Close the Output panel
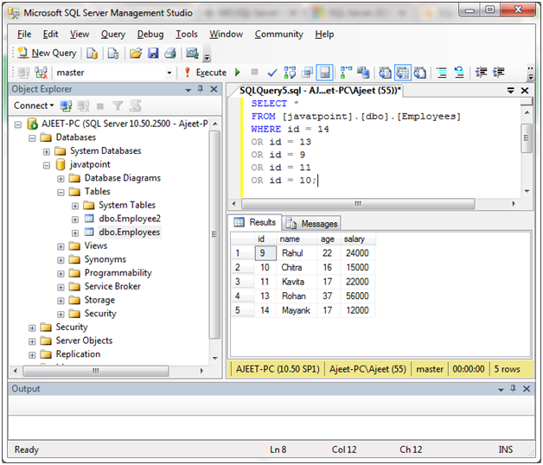This screenshot has width=543, height=465. point(527,389)
